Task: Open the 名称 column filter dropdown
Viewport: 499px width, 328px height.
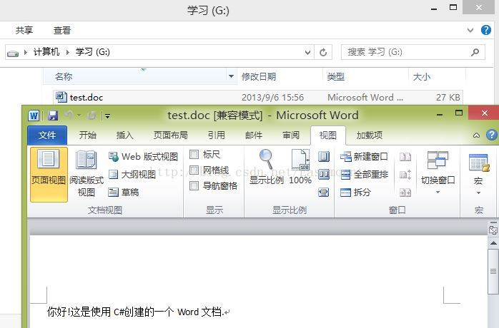Action: [232, 76]
